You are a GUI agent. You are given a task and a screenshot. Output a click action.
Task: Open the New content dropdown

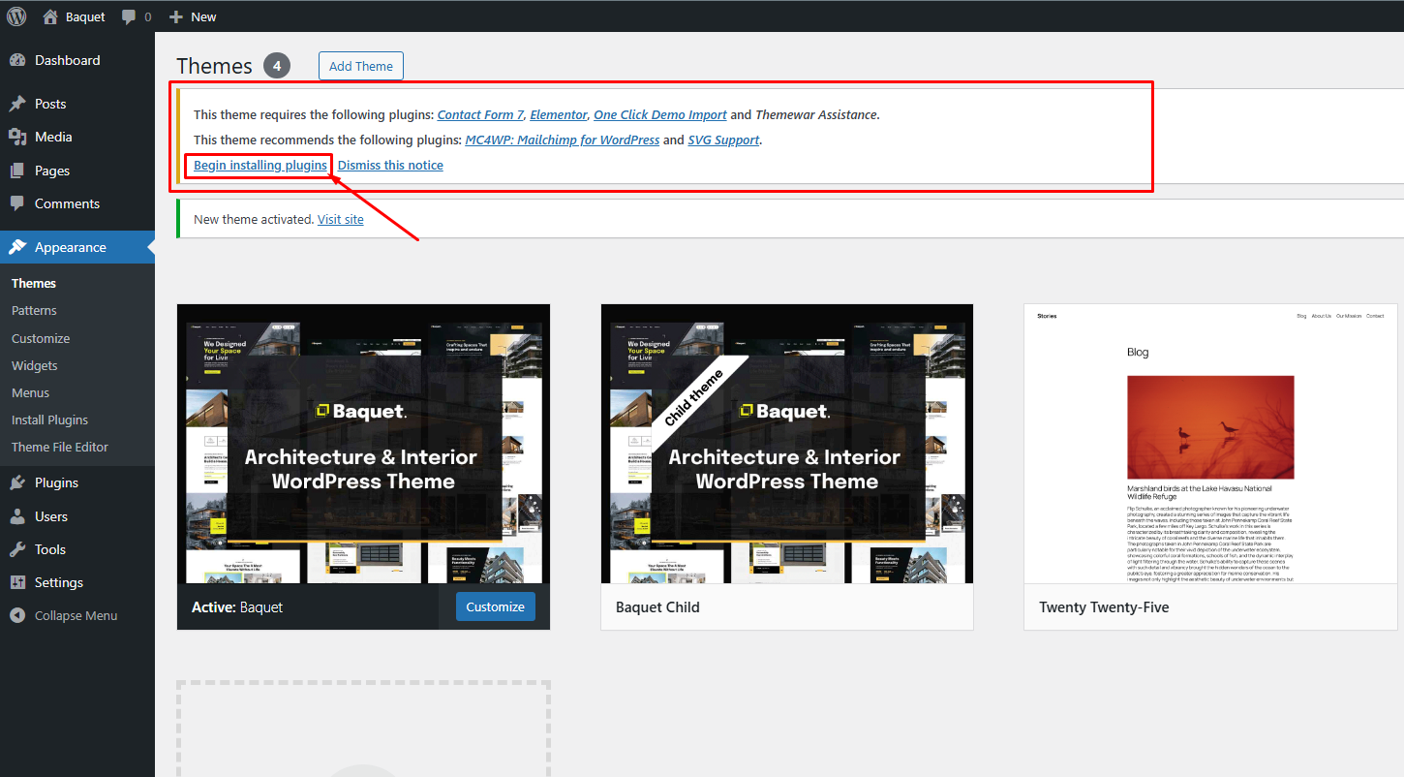pos(193,16)
